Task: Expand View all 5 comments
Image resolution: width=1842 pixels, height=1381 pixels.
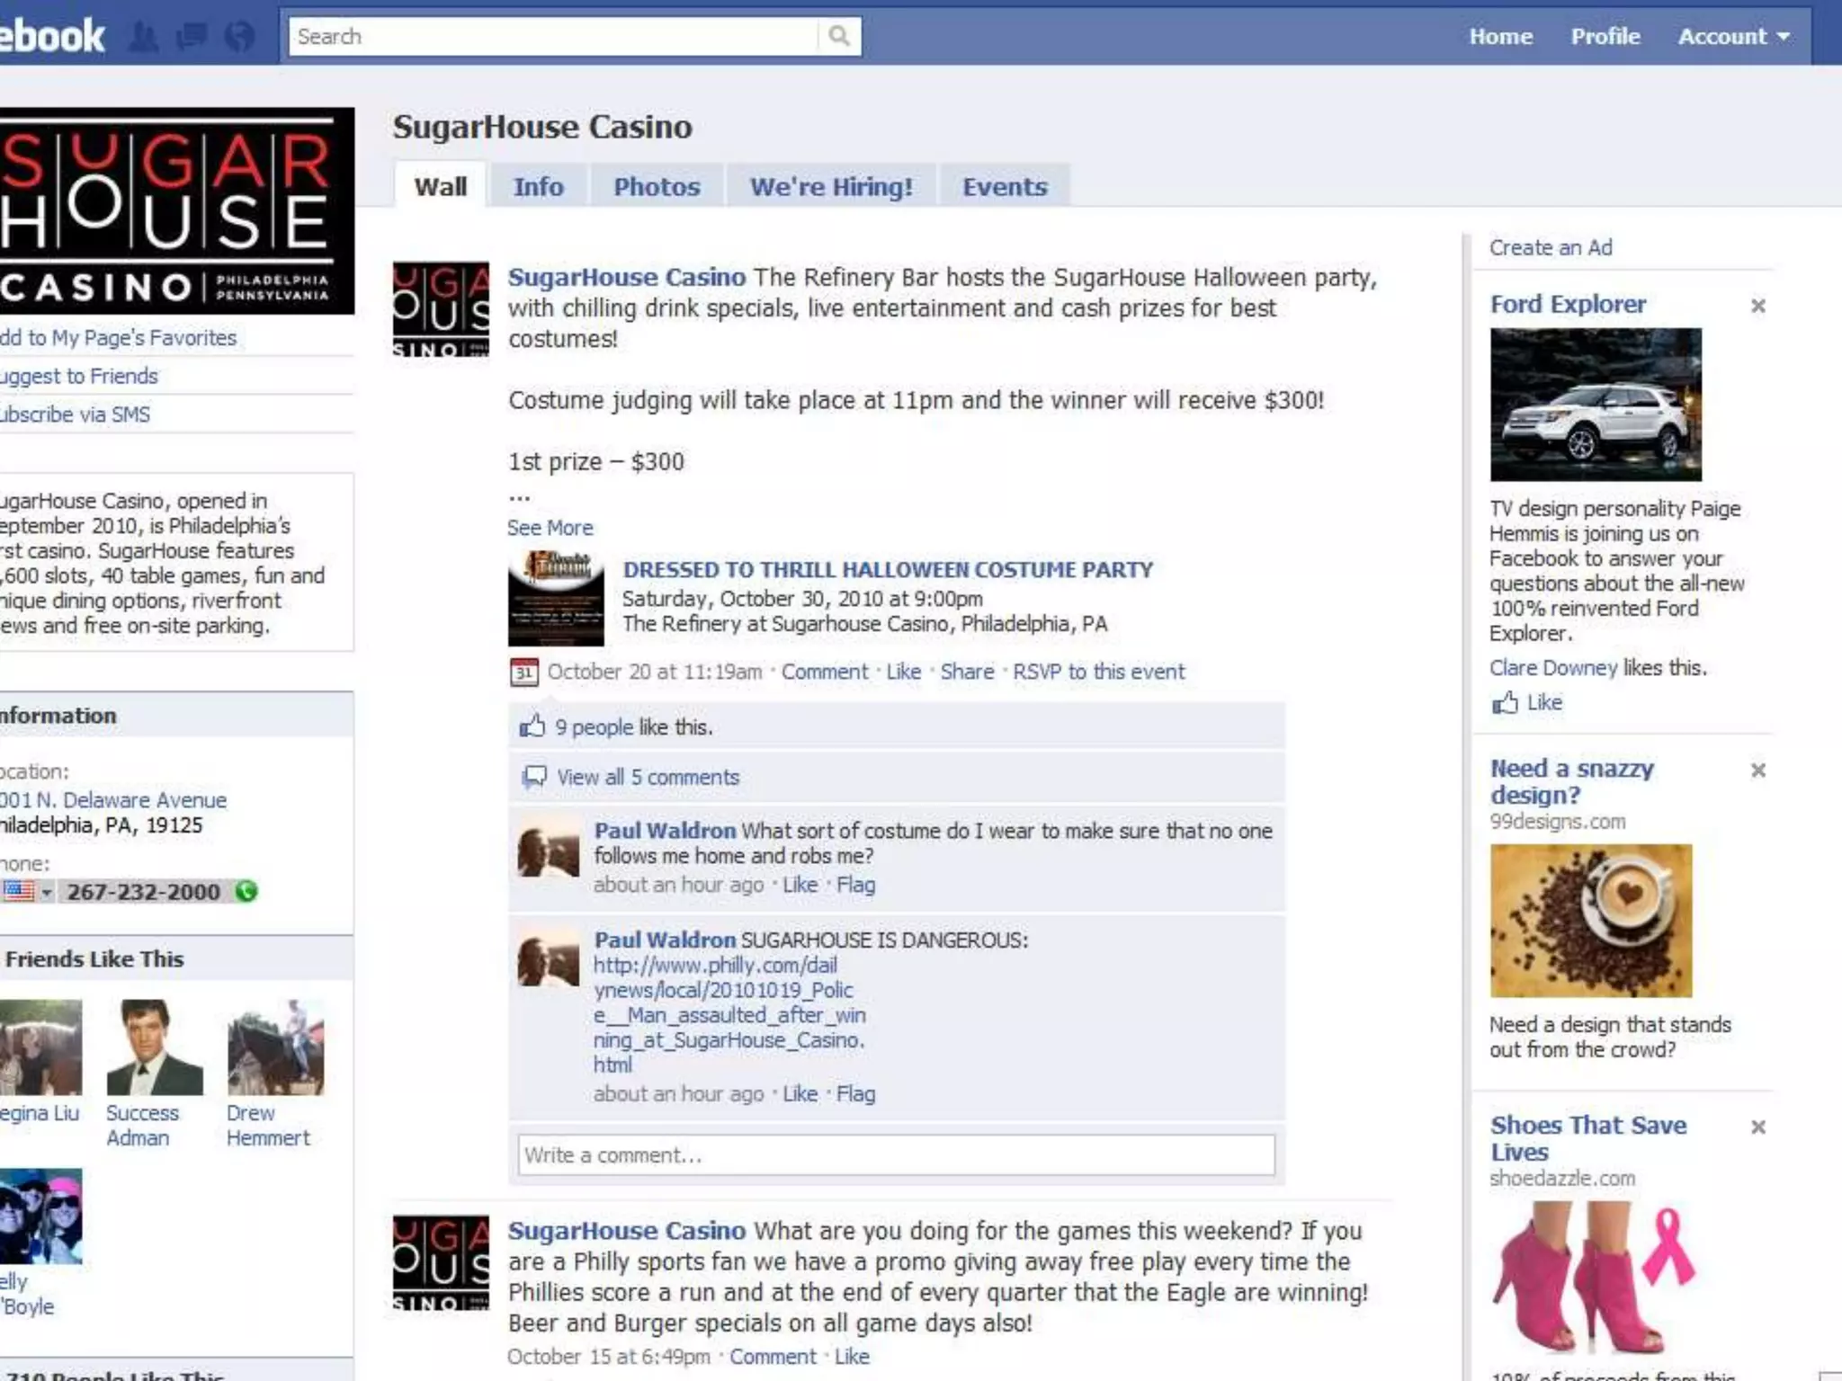Action: [647, 777]
